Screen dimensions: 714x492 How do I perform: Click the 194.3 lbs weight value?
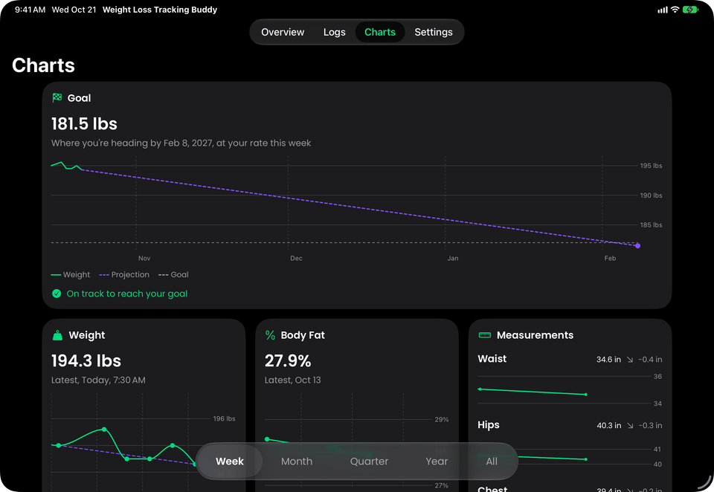[86, 361]
